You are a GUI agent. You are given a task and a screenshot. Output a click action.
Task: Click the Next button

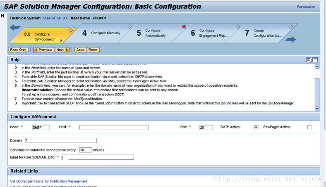[x=62, y=50]
